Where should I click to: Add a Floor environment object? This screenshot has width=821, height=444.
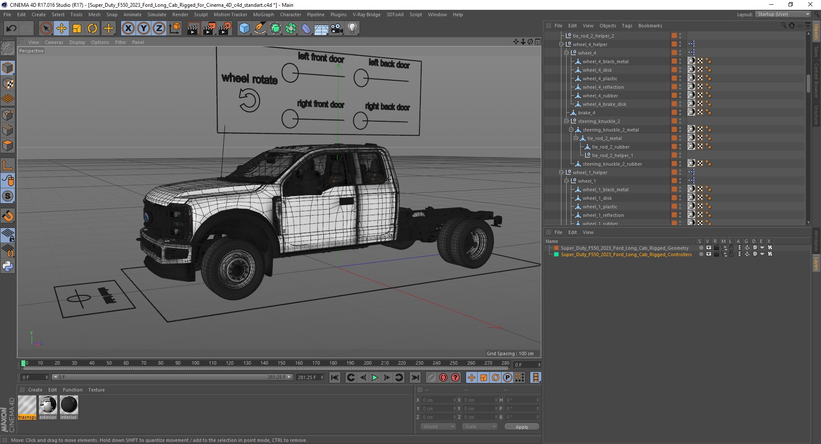322,29
